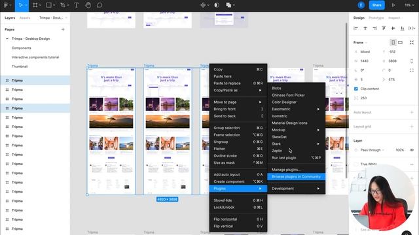The width and height of the screenshot is (419, 235).
Task: Select the Text tool
Action: click(x=76, y=5)
